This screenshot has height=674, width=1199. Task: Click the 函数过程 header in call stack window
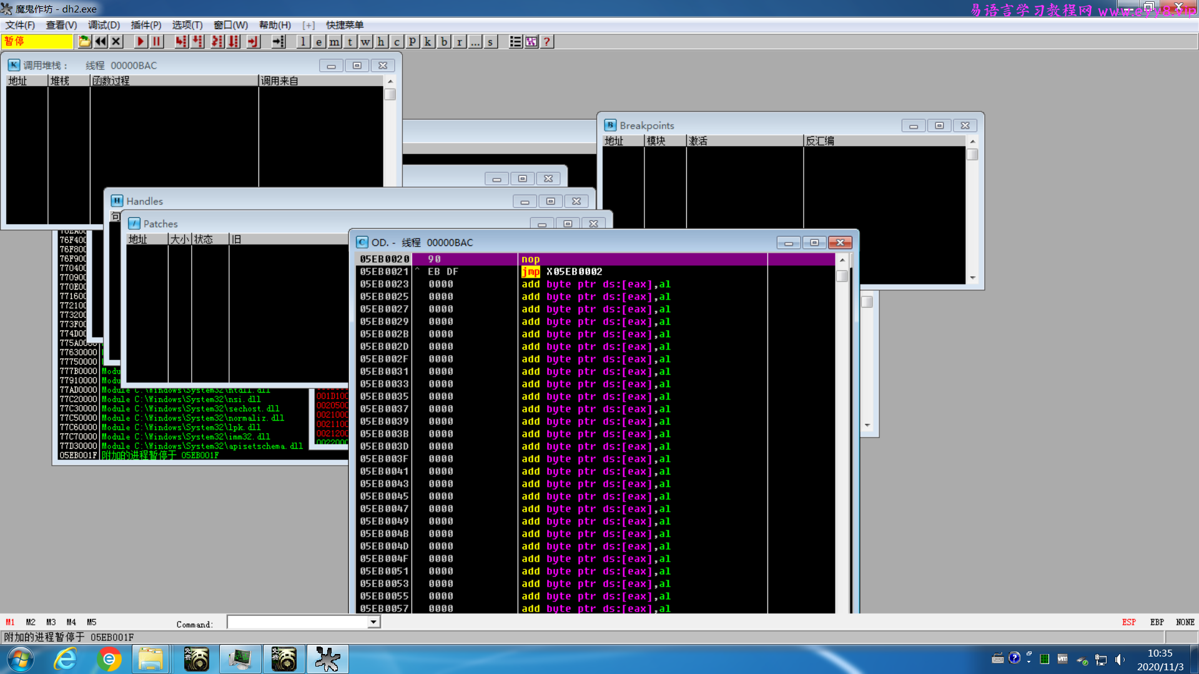(174, 81)
